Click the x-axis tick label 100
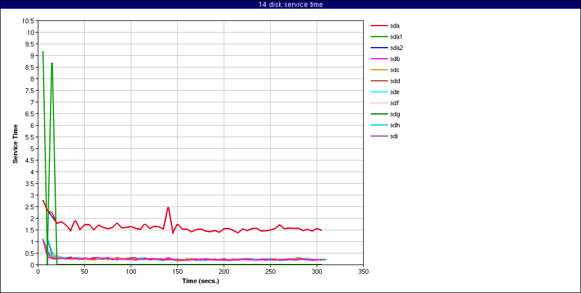The width and height of the screenshot is (581, 293). coord(131,271)
